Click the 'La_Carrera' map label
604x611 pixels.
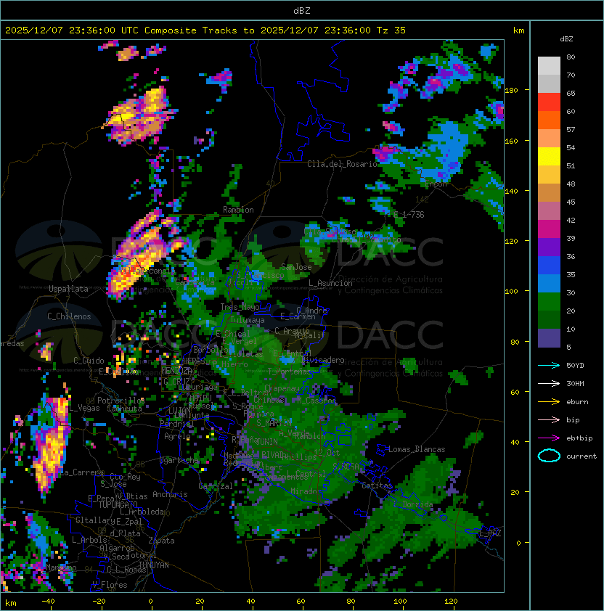coord(81,472)
